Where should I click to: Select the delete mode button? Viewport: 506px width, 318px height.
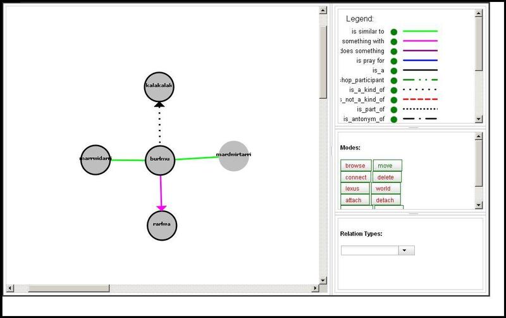pyautogui.click(x=386, y=177)
